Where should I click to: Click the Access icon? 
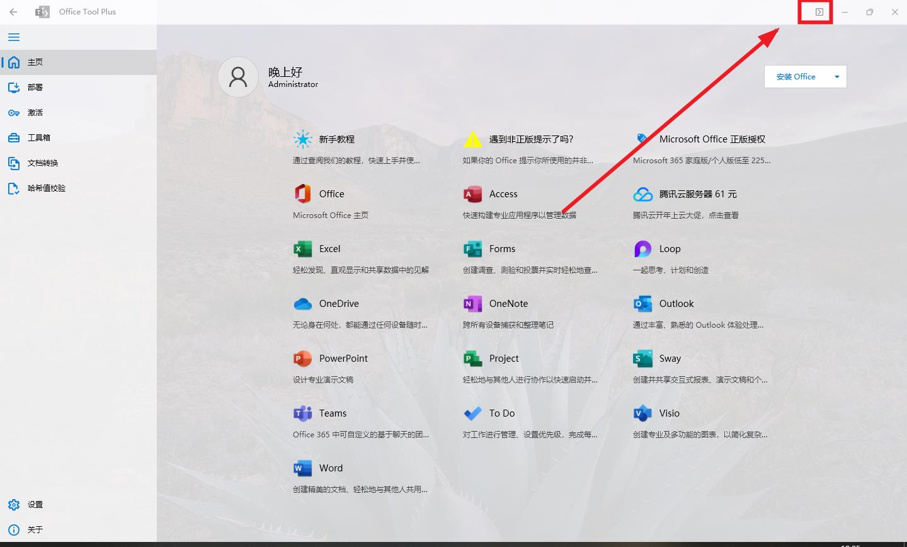point(472,194)
